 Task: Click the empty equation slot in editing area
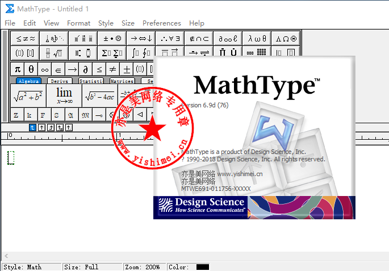pyautogui.click(x=11, y=157)
